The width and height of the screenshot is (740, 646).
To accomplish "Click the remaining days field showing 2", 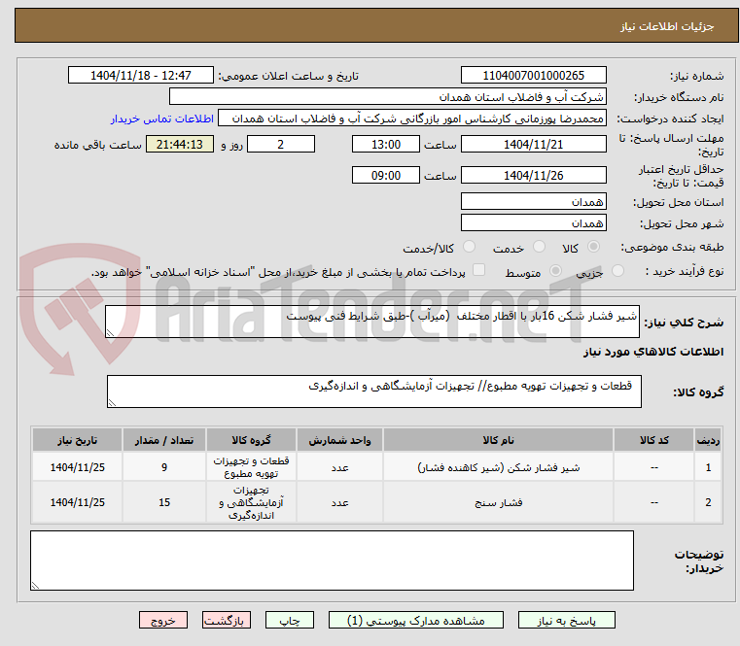I will pyautogui.click(x=281, y=144).
